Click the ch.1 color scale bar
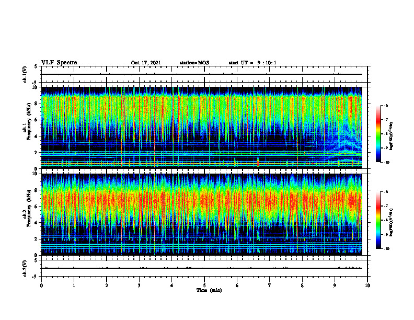Screen dimensions: 414x320 [378, 134]
